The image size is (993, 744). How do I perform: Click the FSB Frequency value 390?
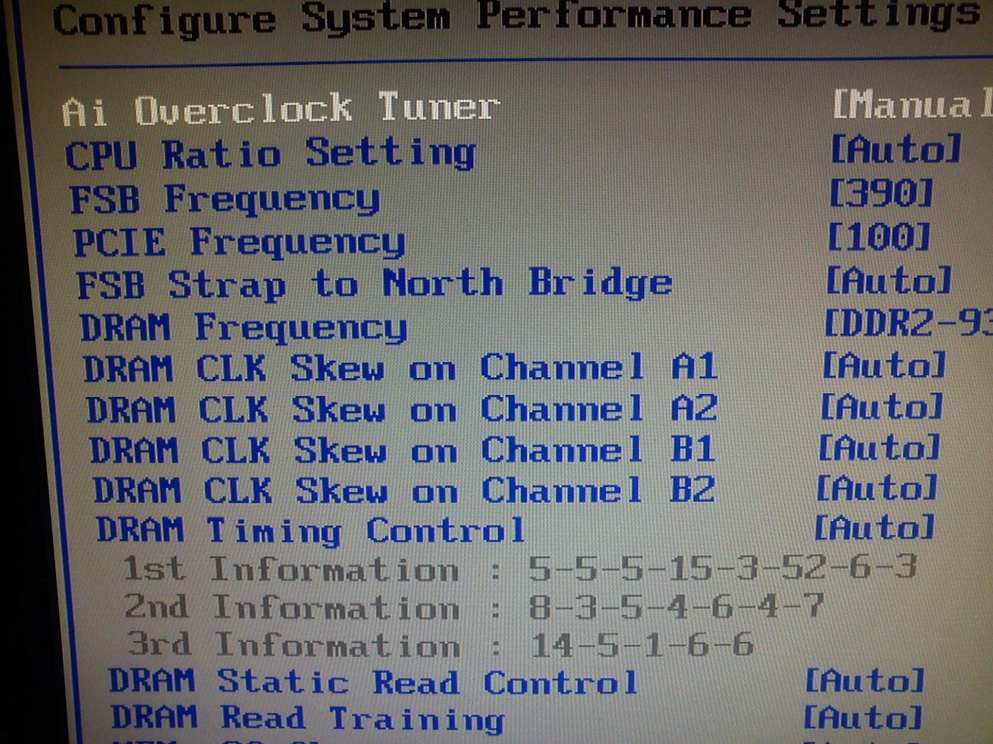point(881,194)
